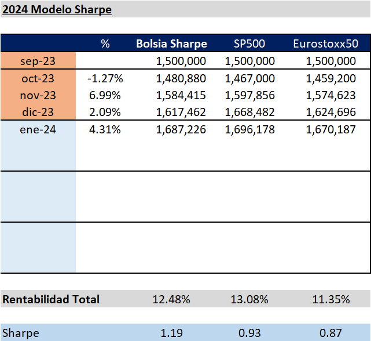Select total return 12.48%
The height and width of the screenshot is (341, 371).
pos(171,299)
